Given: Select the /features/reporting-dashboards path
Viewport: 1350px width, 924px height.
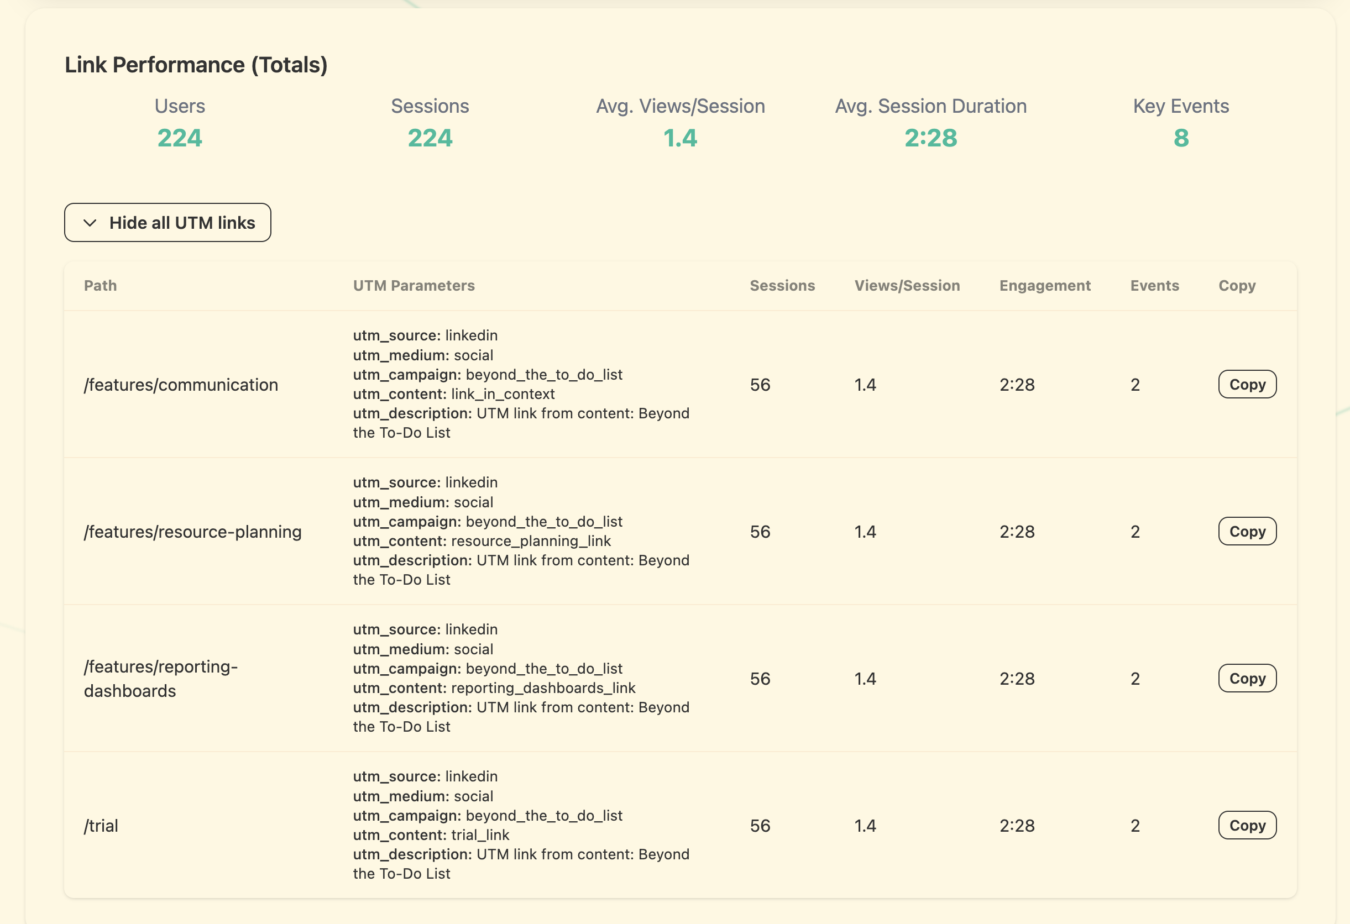Looking at the screenshot, I should (x=161, y=678).
